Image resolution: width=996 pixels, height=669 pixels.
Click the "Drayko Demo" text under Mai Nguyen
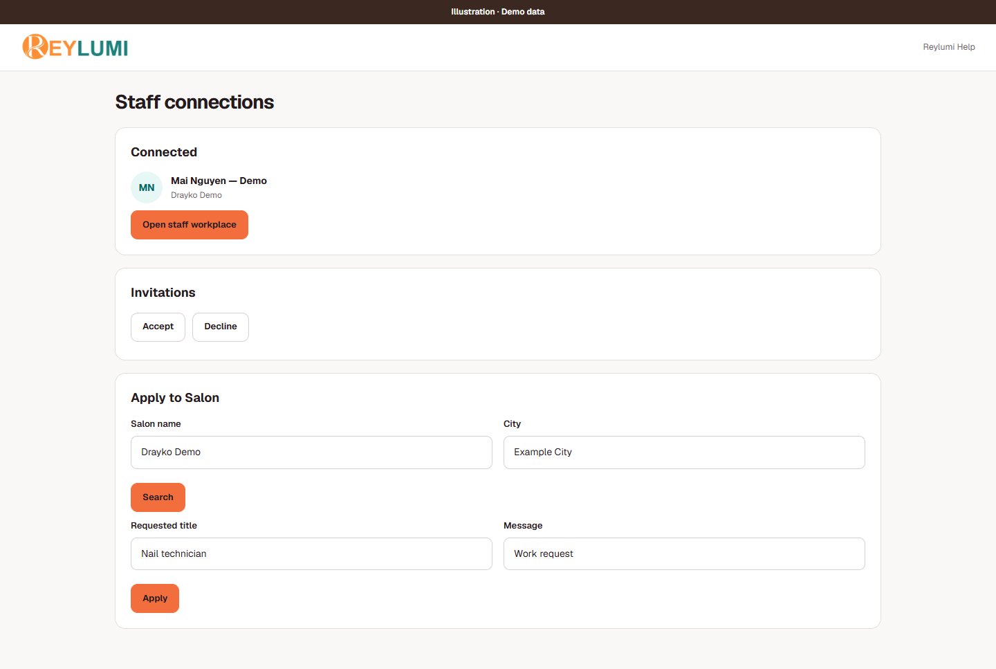196,195
